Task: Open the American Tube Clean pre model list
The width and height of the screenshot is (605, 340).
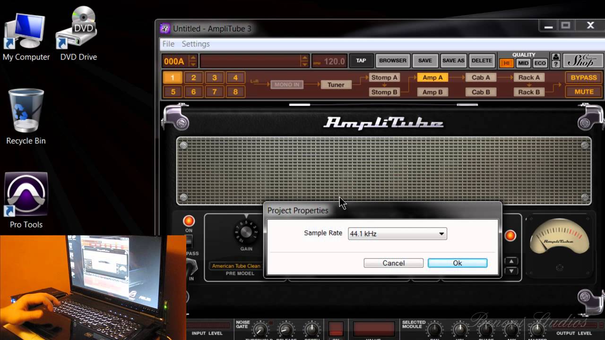Action: 236,266
